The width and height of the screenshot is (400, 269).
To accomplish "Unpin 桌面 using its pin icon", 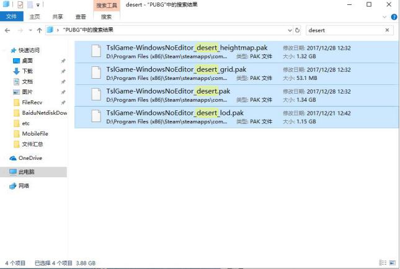I will click(63, 61).
